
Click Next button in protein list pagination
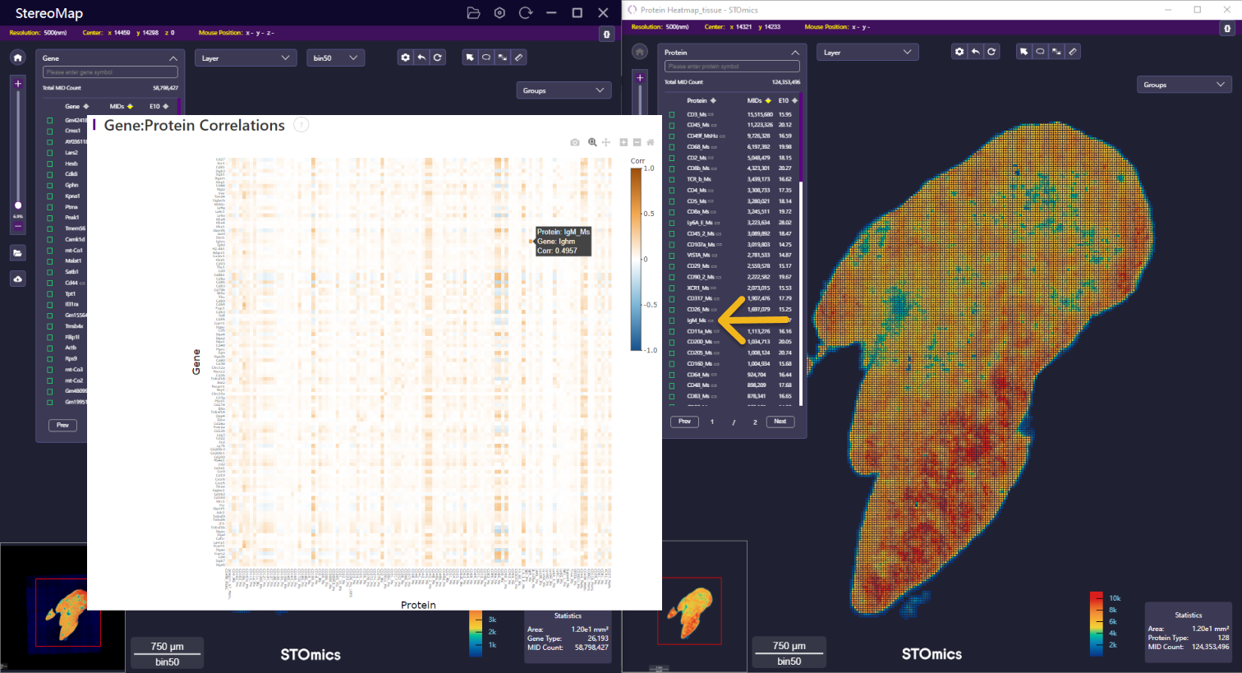pos(780,422)
